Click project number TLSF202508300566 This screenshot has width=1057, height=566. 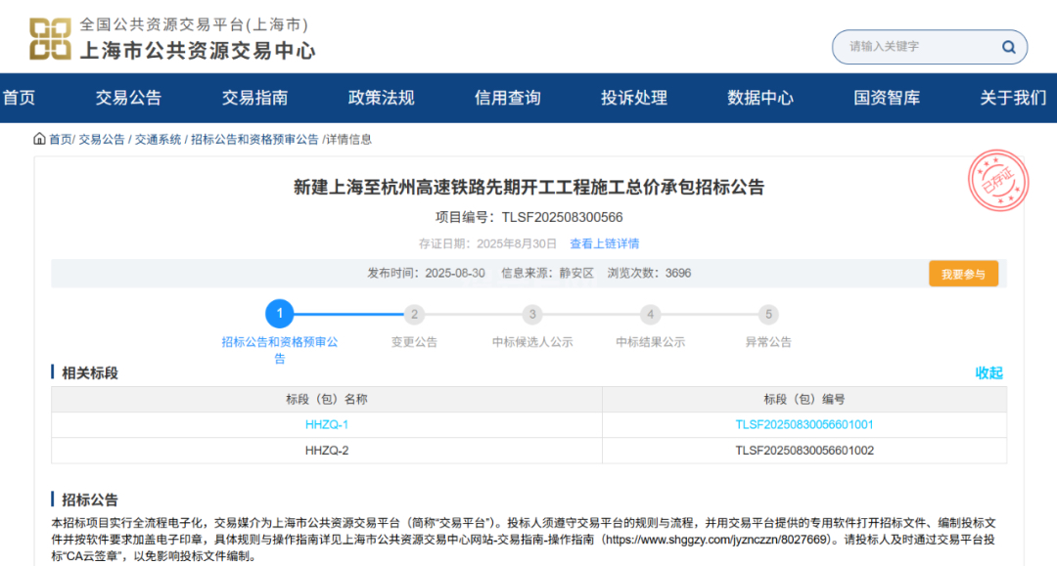click(562, 217)
